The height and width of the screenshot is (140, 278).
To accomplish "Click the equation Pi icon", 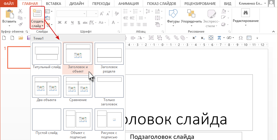I will pyautogui.click(x=219, y=38).
